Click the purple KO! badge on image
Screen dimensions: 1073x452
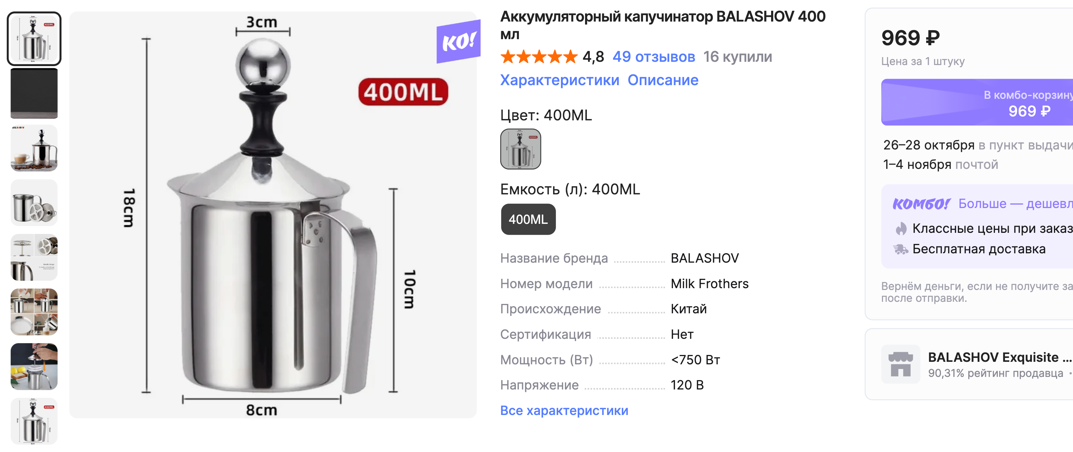[x=458, y=42]
